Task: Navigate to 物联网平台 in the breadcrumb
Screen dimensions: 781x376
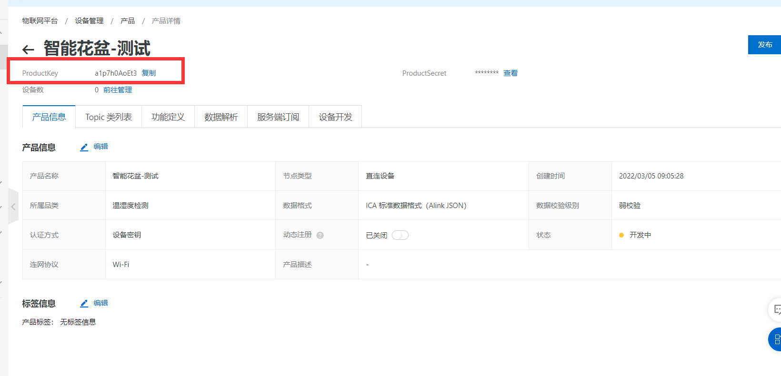Action: pos(40,21)
